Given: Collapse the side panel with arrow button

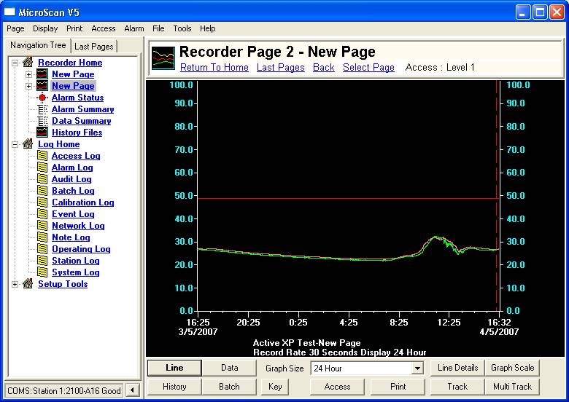Looking at the screenshot, I should click(133, 390).
